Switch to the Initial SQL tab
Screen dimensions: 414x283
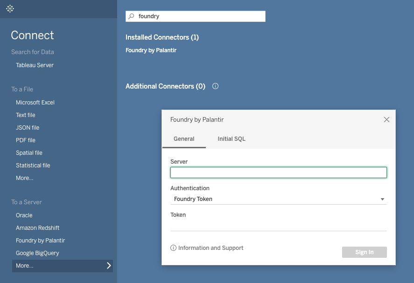pos(232,139)
